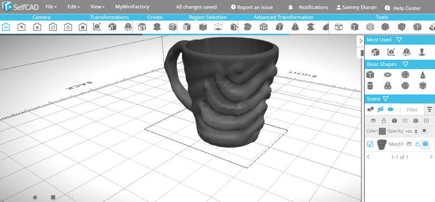Select the wireframe box region selection icon
Viewport: 435px width, 202px height.
[219, 27]
